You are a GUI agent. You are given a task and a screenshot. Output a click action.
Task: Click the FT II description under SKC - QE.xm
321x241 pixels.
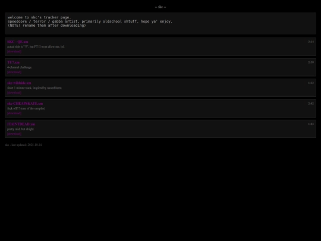tap(36, 47)
